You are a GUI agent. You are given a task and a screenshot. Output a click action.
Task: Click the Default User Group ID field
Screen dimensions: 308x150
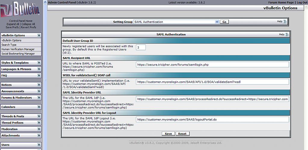point(141,47)
